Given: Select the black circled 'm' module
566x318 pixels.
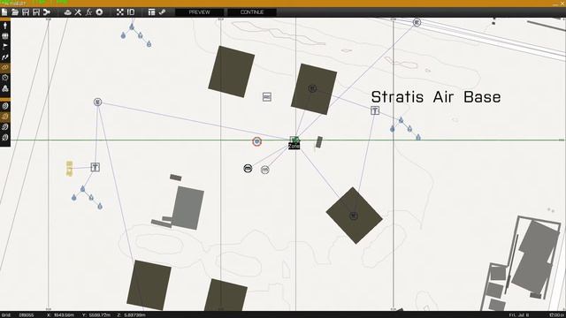Looking at the screenshot, I should pos(248,169).
